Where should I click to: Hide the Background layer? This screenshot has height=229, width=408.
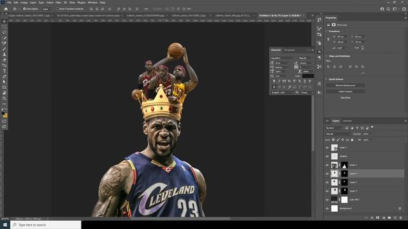327,209
